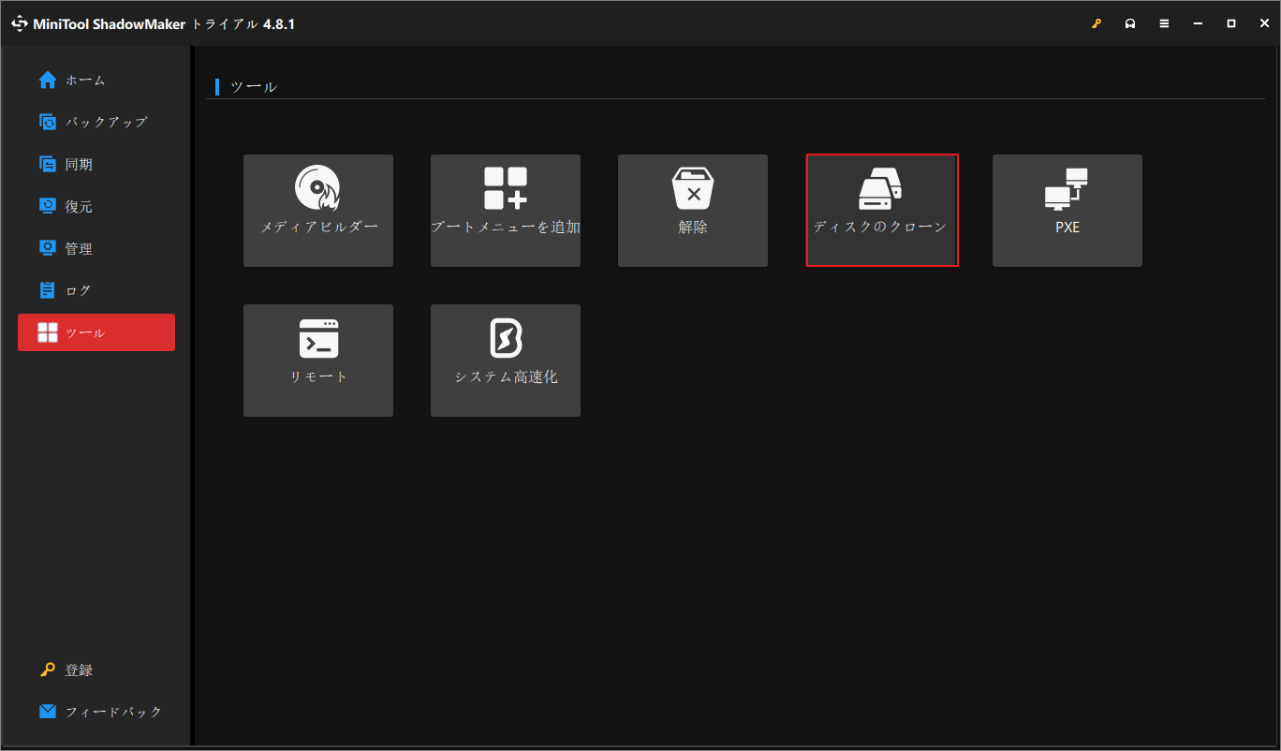1281x751 pixels.
Task: Open the PXE network boot tile
Action: 1067,211
